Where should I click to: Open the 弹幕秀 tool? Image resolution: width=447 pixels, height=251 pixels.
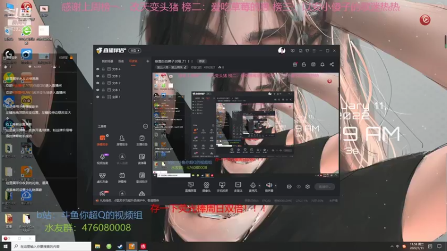[122, 177]
